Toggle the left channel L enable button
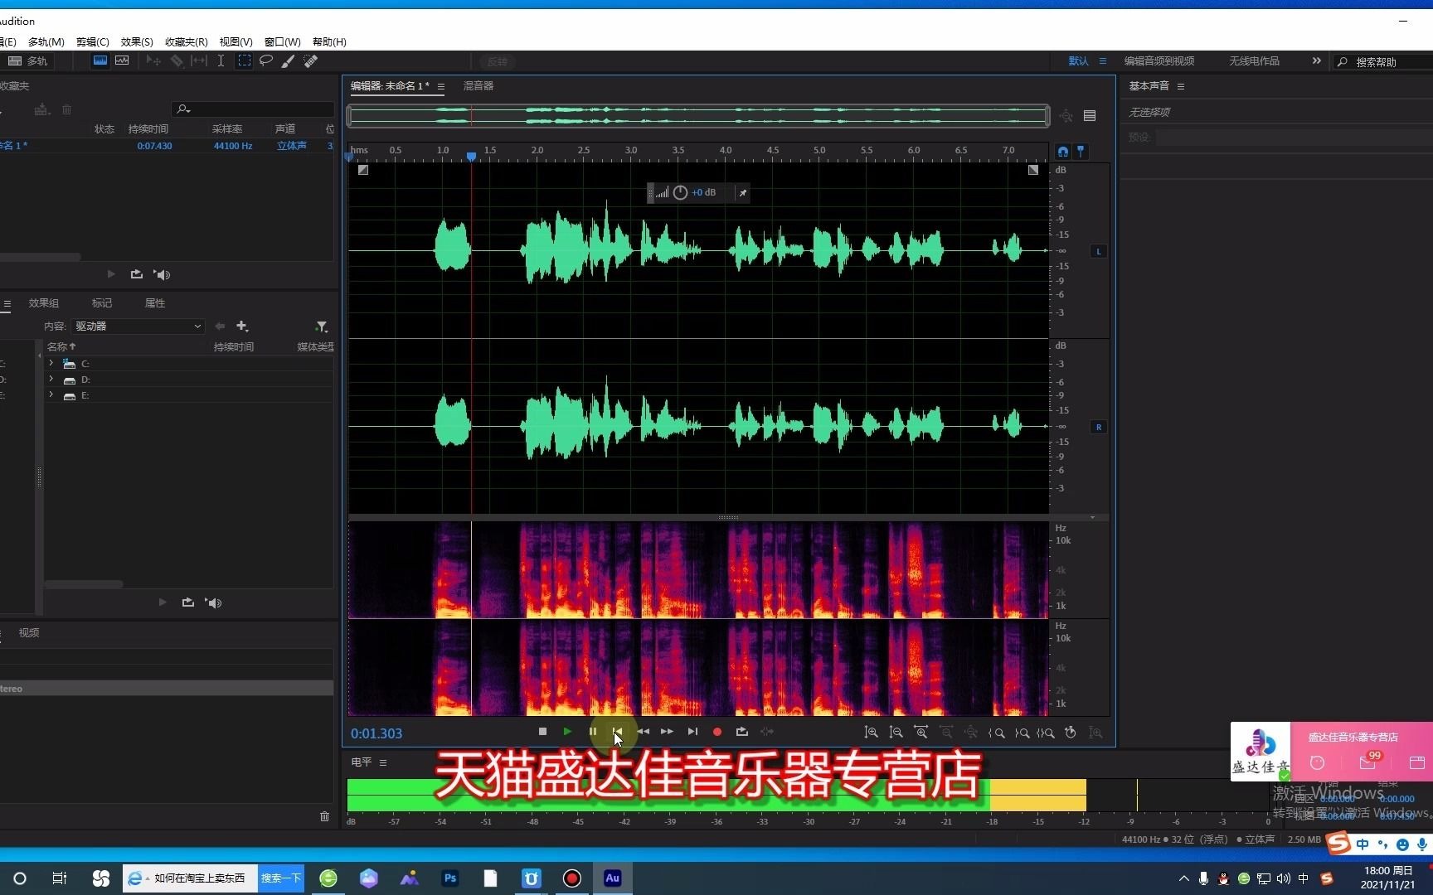The image size is (1433, 895). pyautogui.click(x=1099, y=251)
